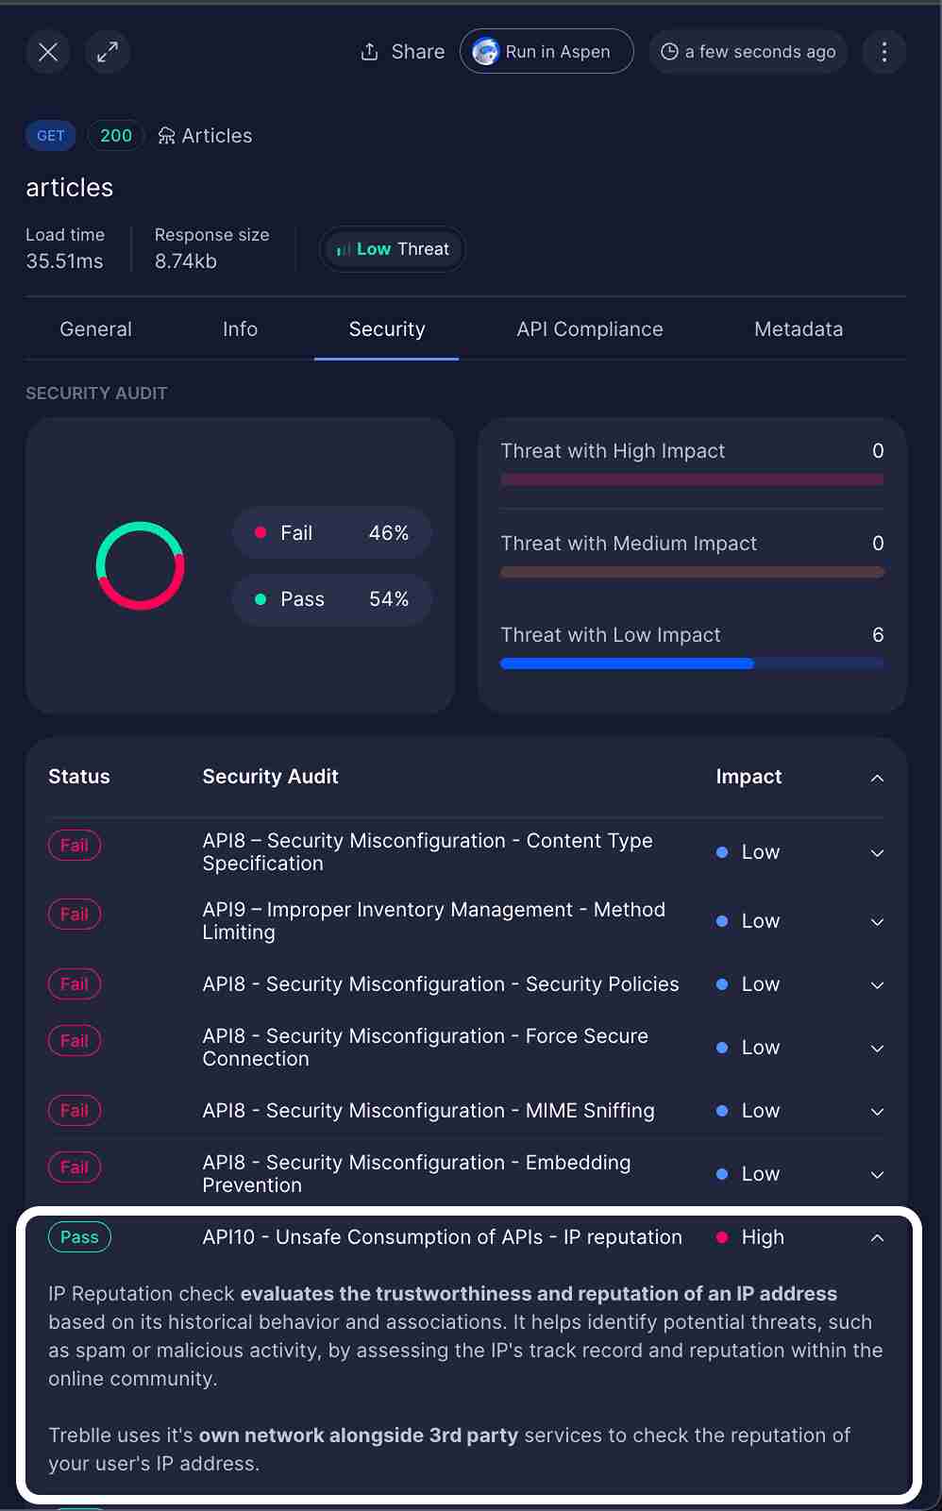Click the Articles project icon
This screenshot has width=942, height=1511.
pos(166,136)
